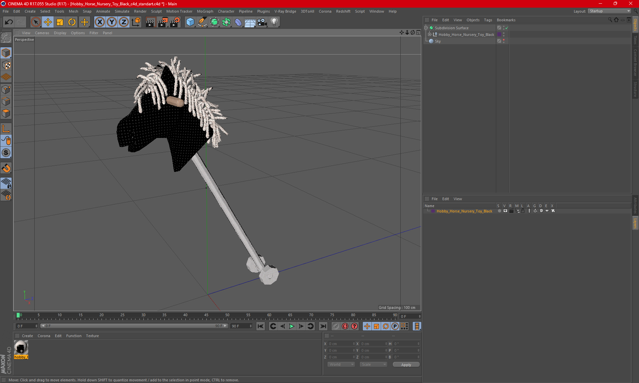The height and width of the screenshot is (383, 639).
Task: Open Objects panel Tags menu
Action: 488,20
